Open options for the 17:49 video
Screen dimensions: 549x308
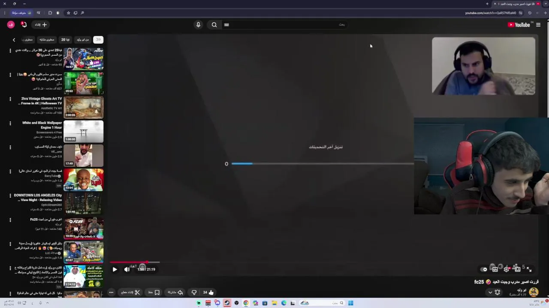(10, 148)
